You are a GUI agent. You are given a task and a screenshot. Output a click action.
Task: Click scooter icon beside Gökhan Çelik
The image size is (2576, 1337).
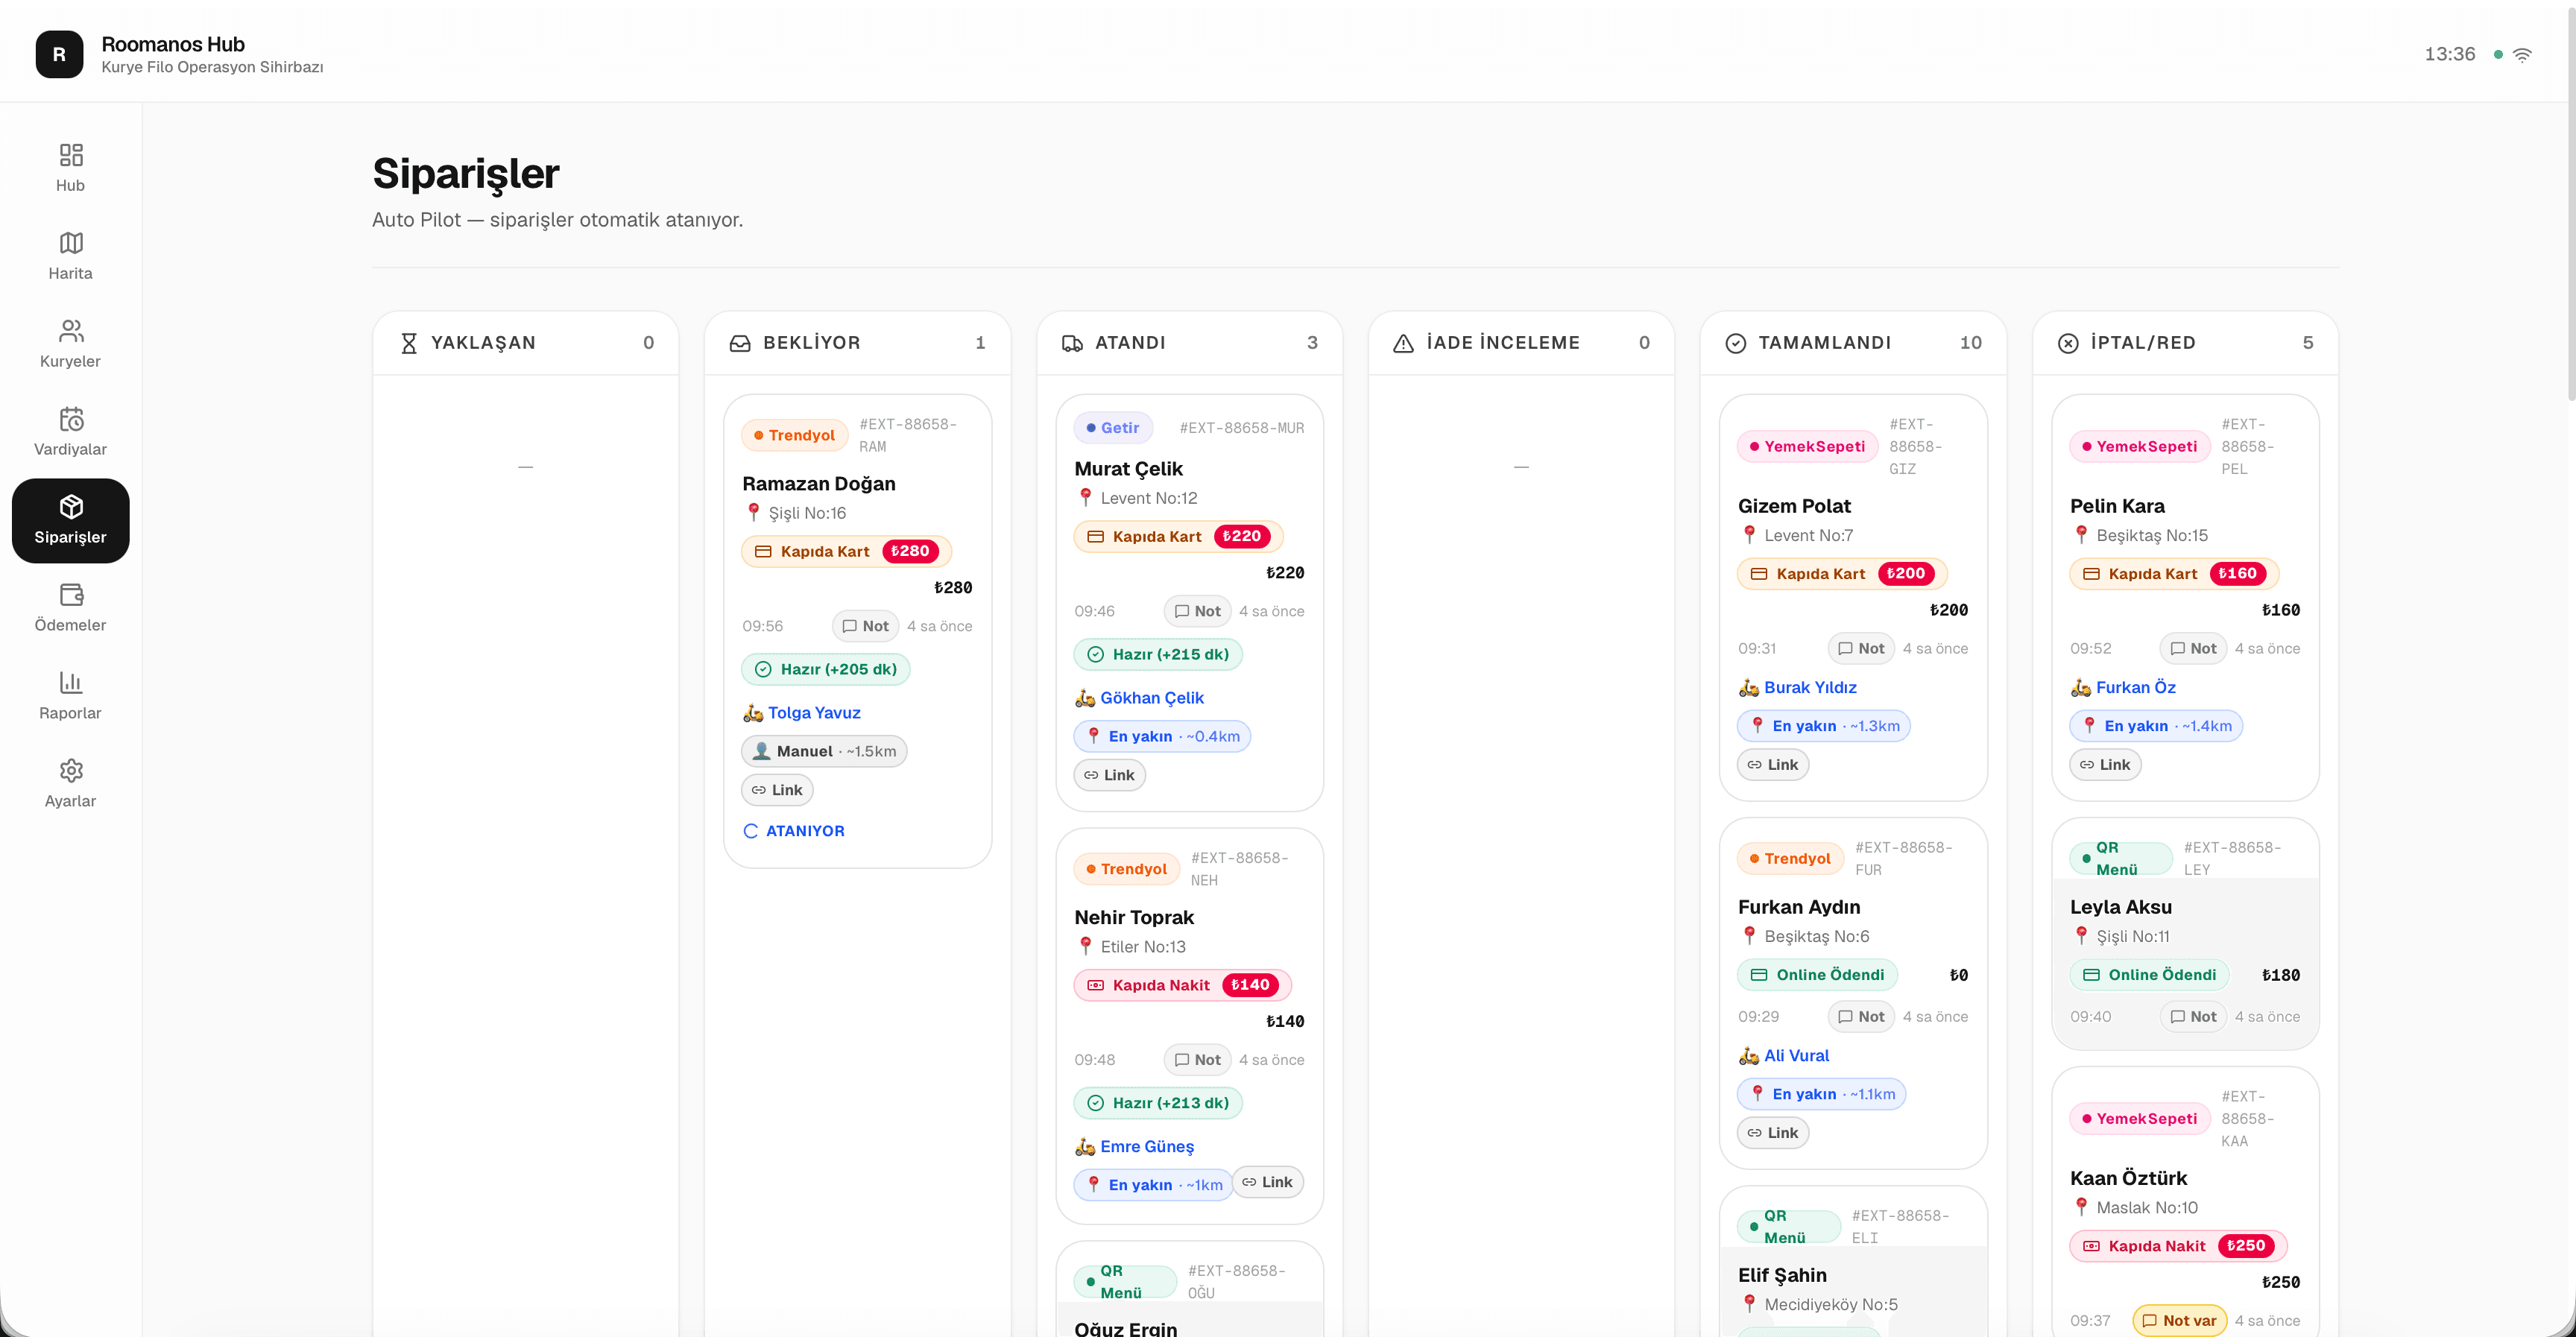[1085, 698]
